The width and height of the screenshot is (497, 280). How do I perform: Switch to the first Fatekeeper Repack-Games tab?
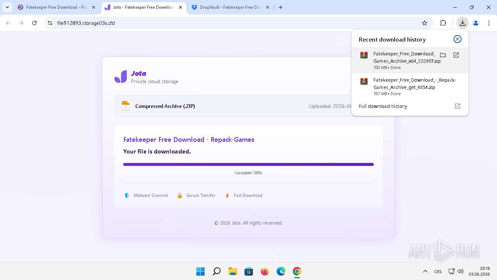[56, 7]
